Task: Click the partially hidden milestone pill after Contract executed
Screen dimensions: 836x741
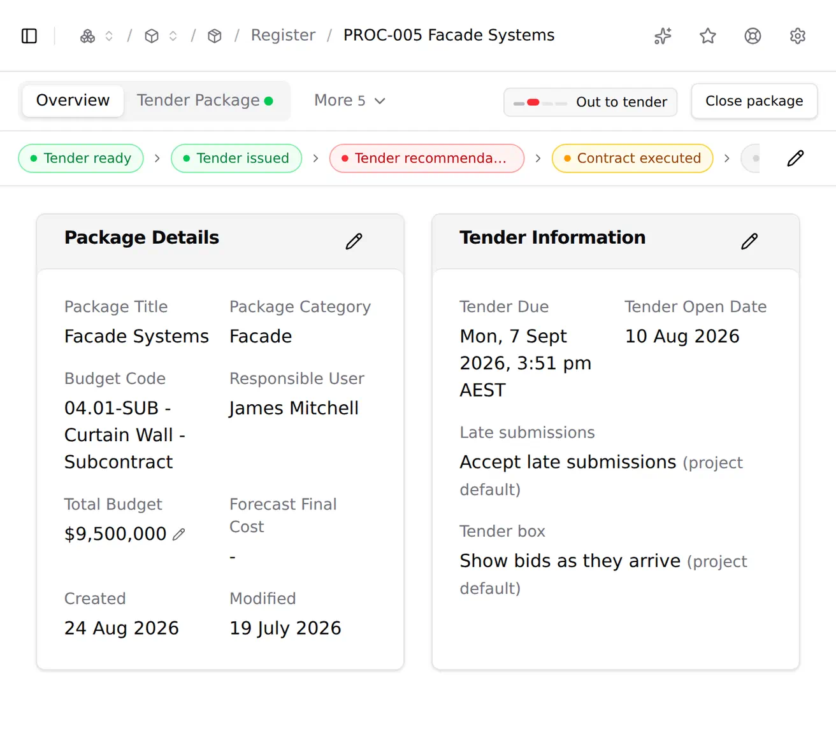Action: click(x=751, y=158)
